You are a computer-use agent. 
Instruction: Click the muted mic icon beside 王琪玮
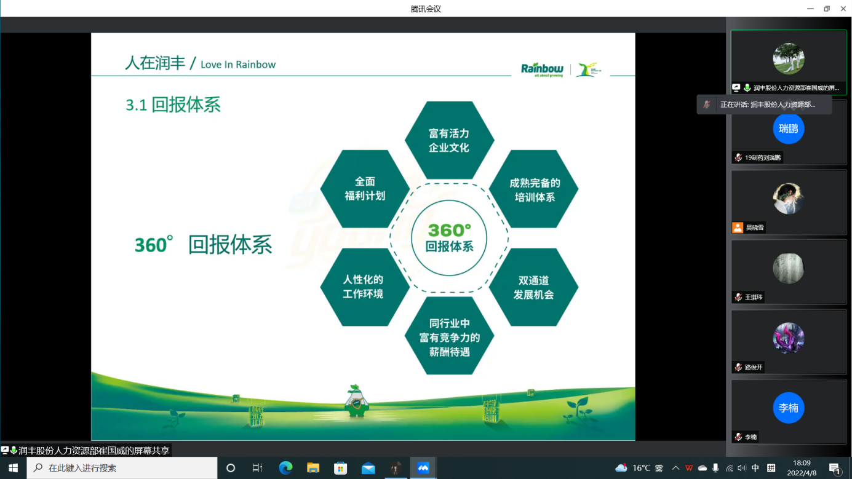738,297
